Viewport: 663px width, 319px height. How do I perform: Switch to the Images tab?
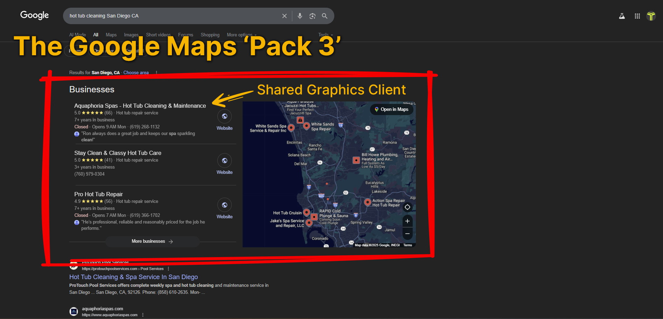[131, 35]
